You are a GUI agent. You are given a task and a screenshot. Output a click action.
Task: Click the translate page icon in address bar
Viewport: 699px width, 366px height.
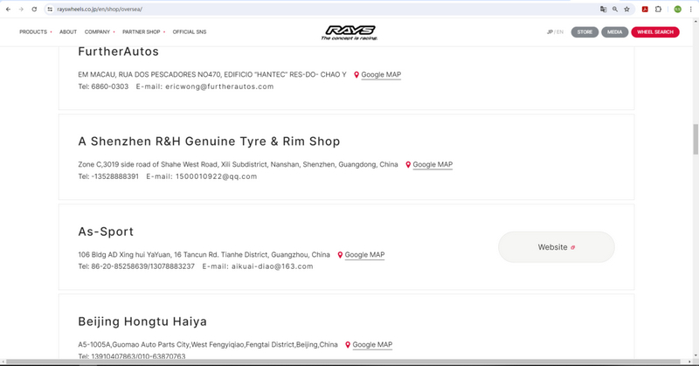pos(603,9)
